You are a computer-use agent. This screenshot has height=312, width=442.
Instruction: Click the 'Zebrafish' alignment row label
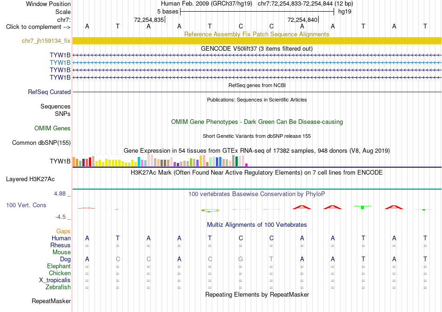(x=58, y=287)
